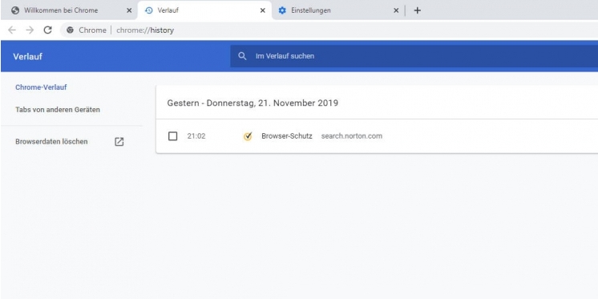Switch to the Einstellungen tab
598x299 pixels.
point(338,10)
